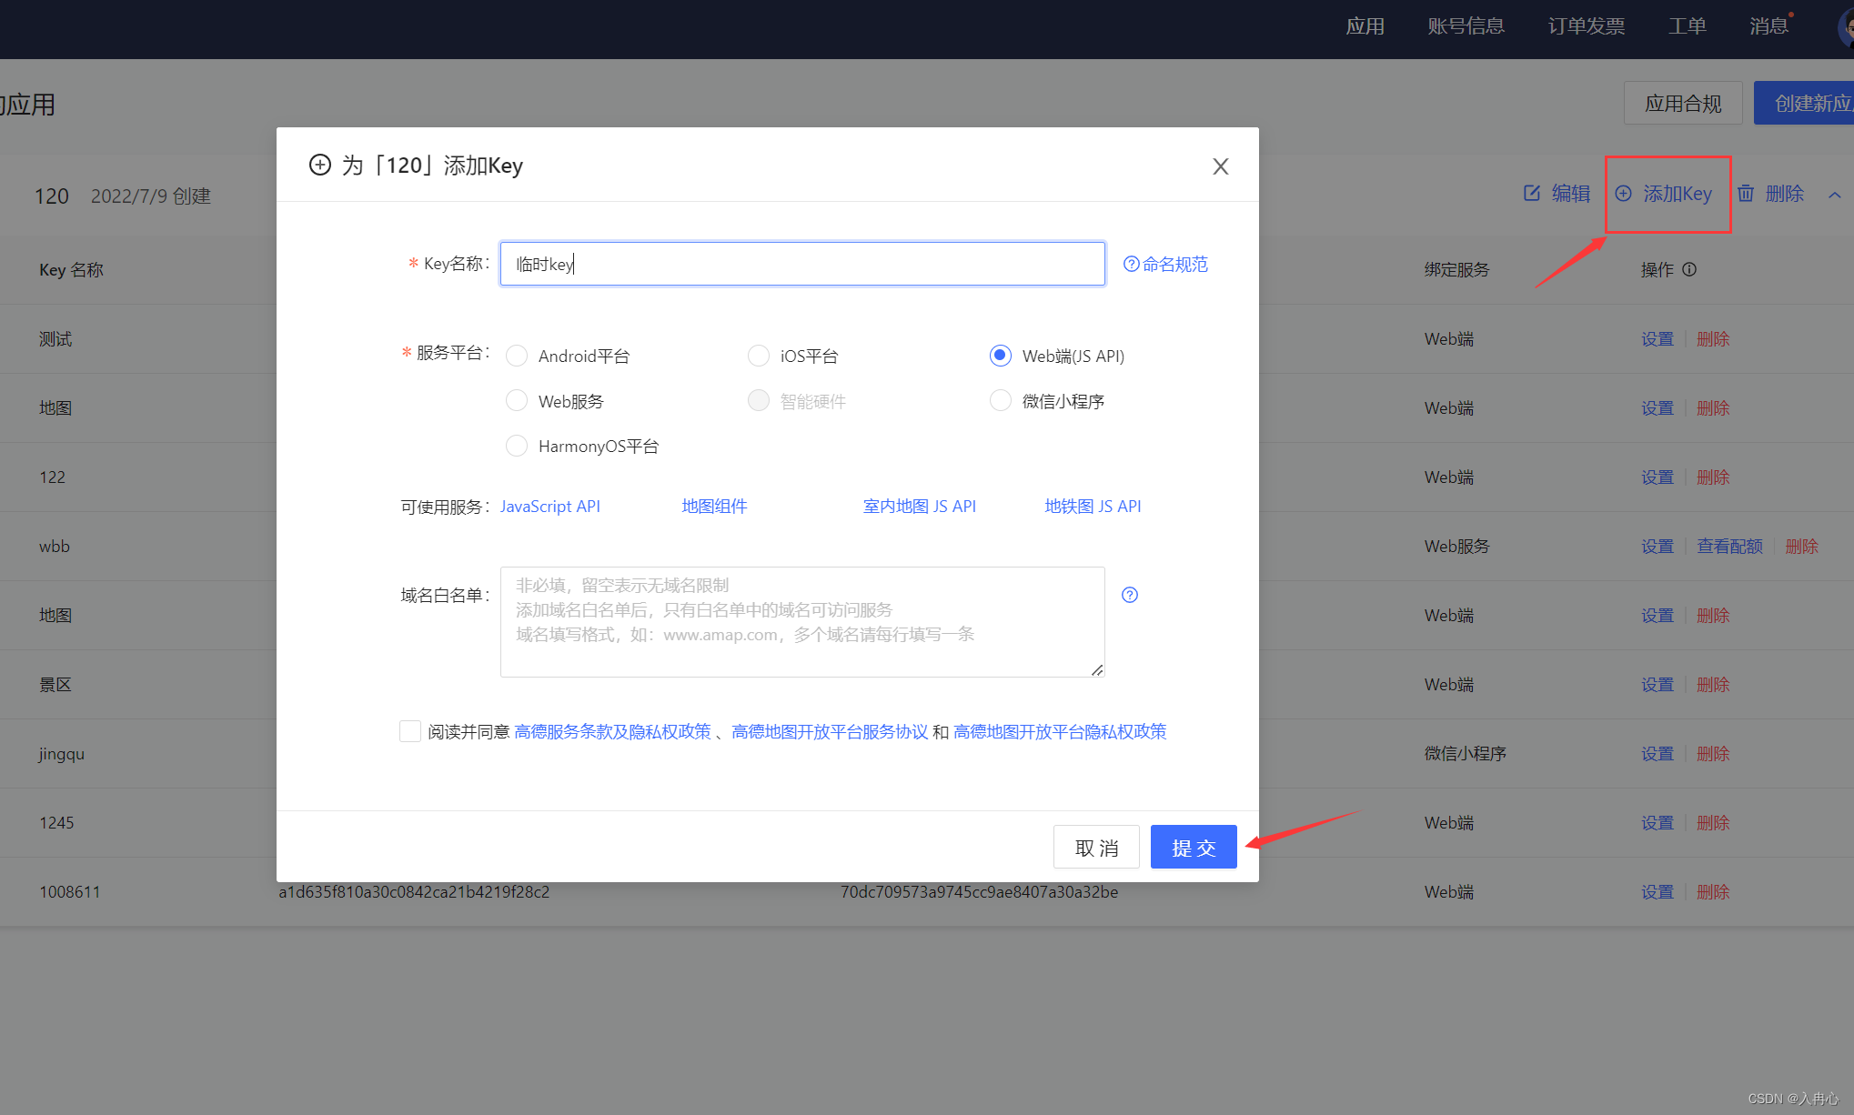Click the domain whitelist help question icon

coord(1129,595)
